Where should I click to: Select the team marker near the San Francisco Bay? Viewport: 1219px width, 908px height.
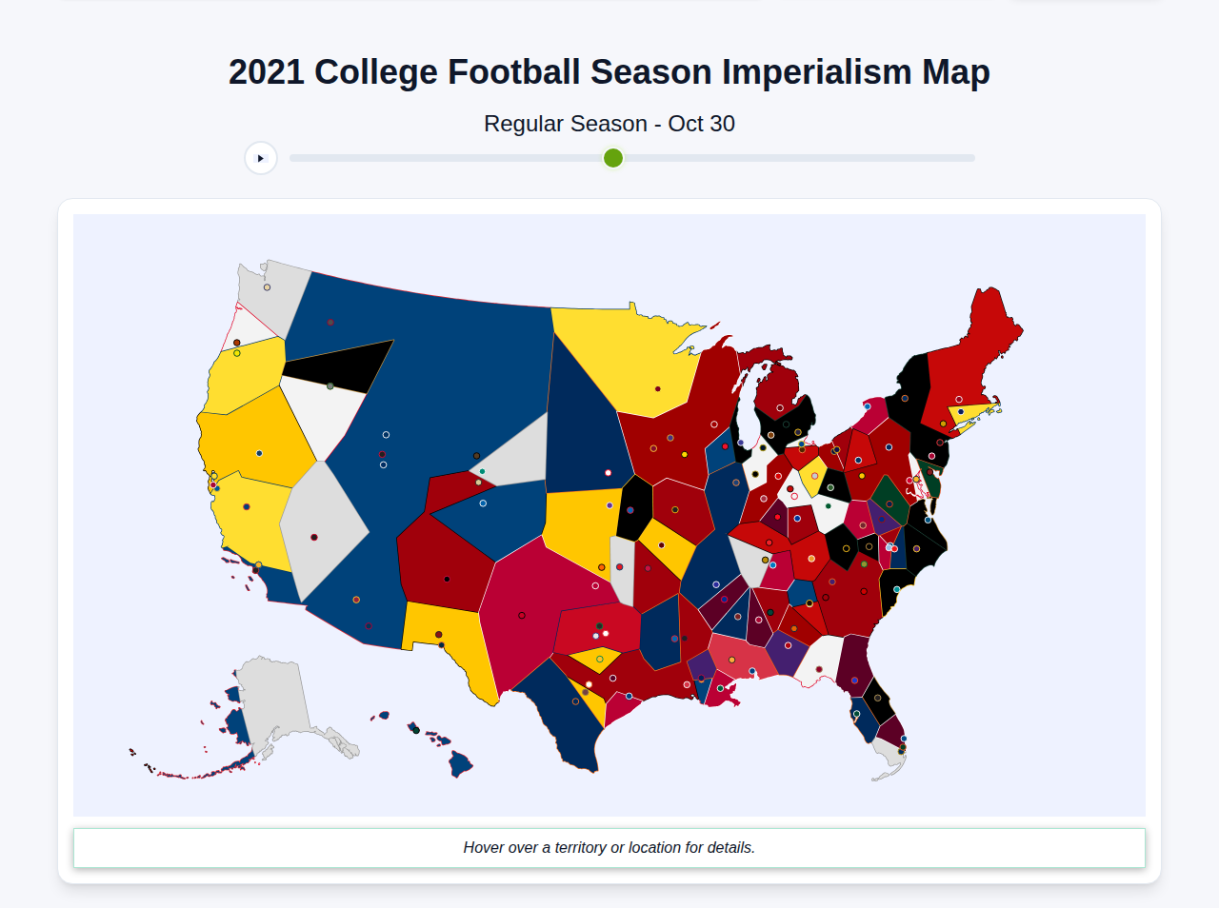pyautogui.click(x=213, y=484)
